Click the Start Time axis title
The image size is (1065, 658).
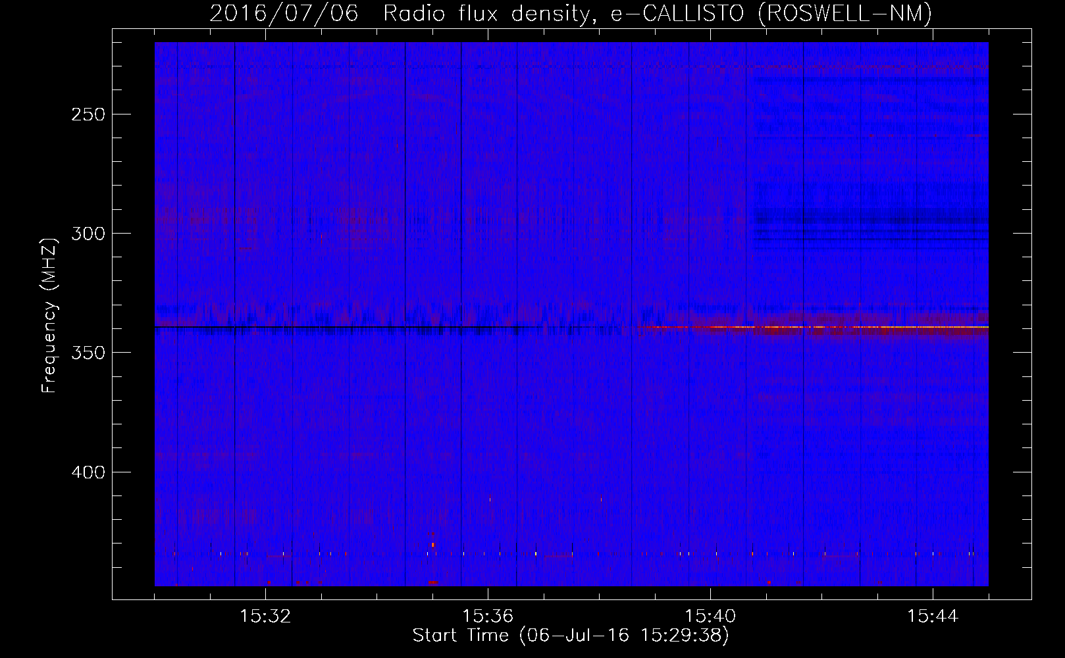click(x=571, y=636)
